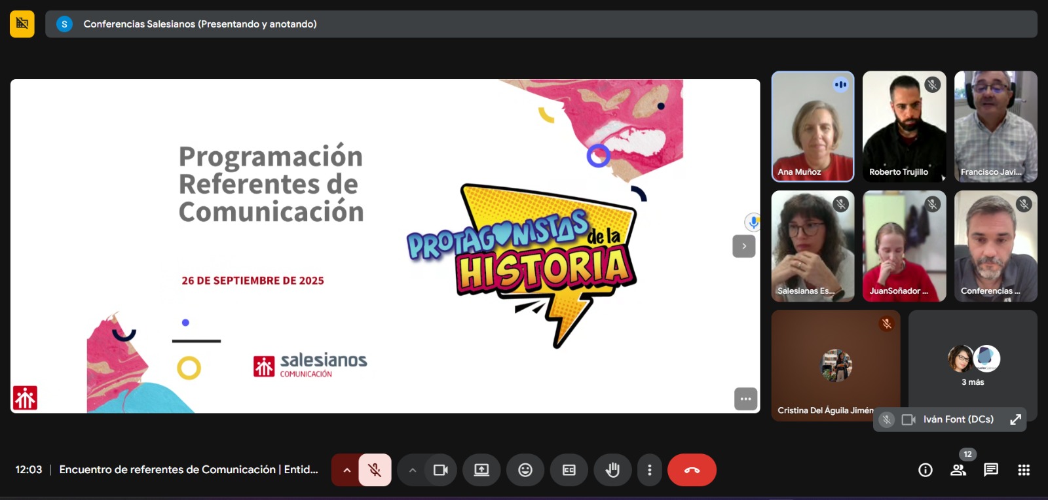Click muted mic icon on Salesianas Es... tile
1048x500 pixels.
pos(840,204)
